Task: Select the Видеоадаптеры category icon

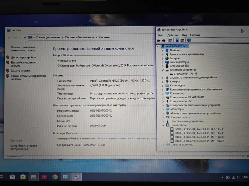Action: point(167,62)
